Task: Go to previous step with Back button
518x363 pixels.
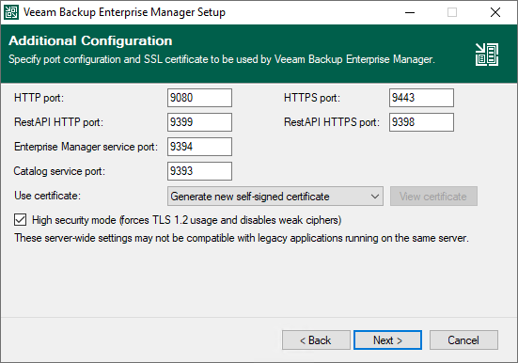Action: click(x=316, y=339)
